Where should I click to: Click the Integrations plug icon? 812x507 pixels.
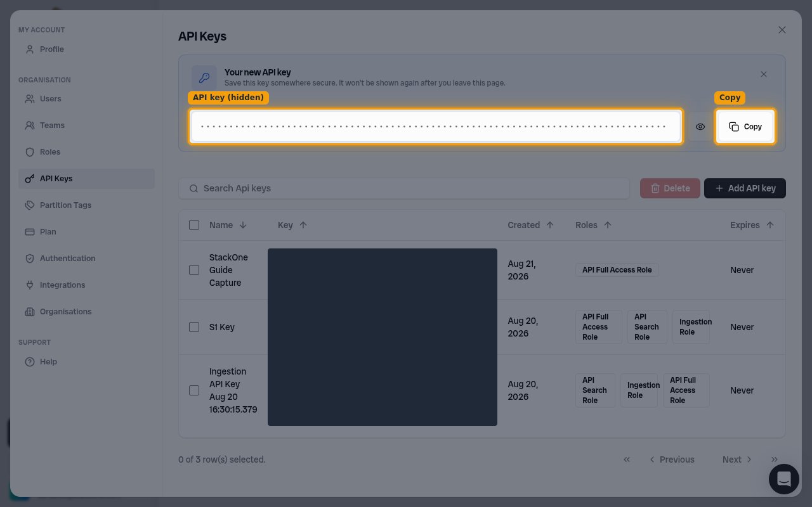(30, 285)
